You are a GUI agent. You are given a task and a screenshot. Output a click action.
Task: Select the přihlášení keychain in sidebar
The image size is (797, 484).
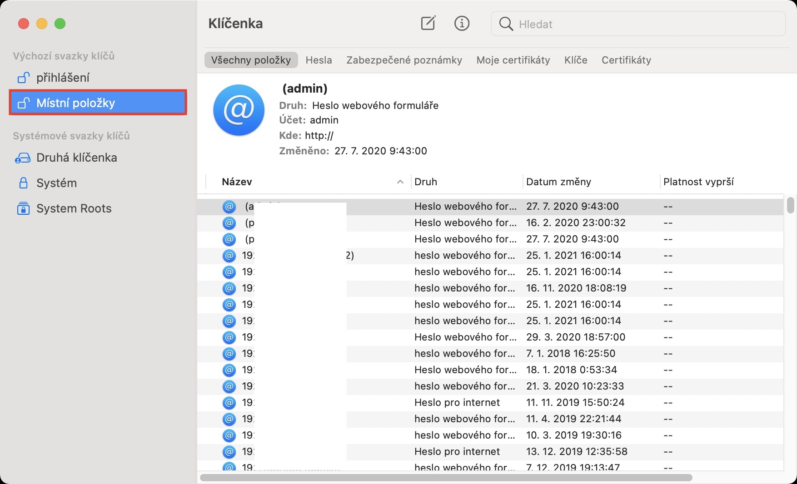pyautogui.click(x=63, y=78)
